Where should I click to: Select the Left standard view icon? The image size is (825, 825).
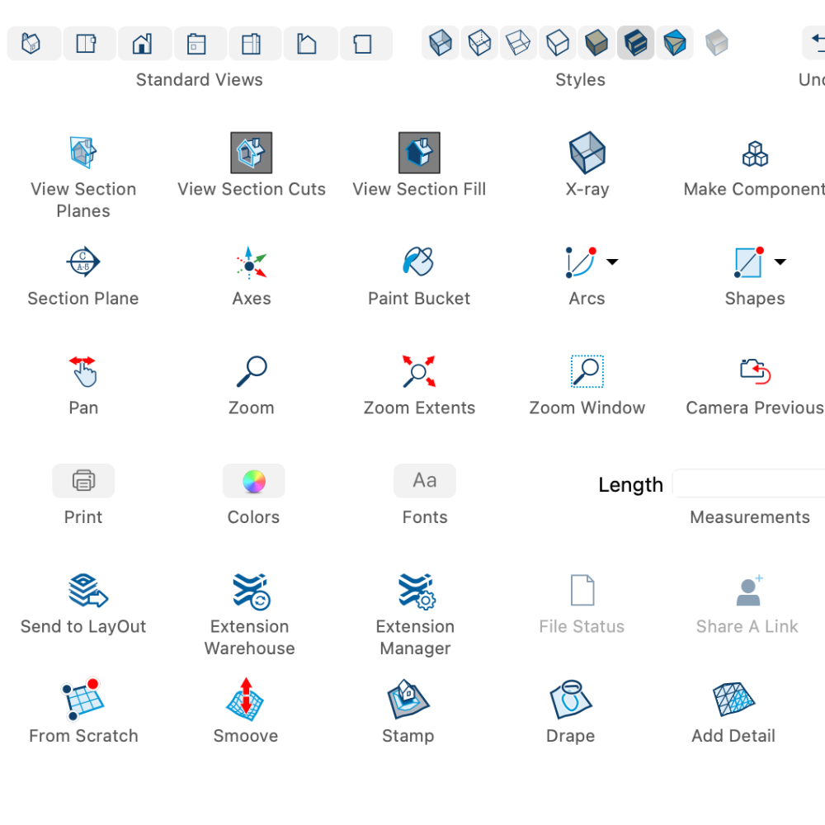(x=310, y=43)
